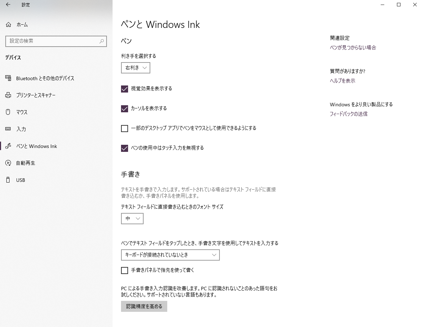Click the printer icon for プリンターとスキャナー

coord(8,95)
